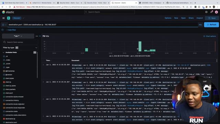Click Add filter
The width and height of the screenshot is (220, 124).
coord(11,30)
